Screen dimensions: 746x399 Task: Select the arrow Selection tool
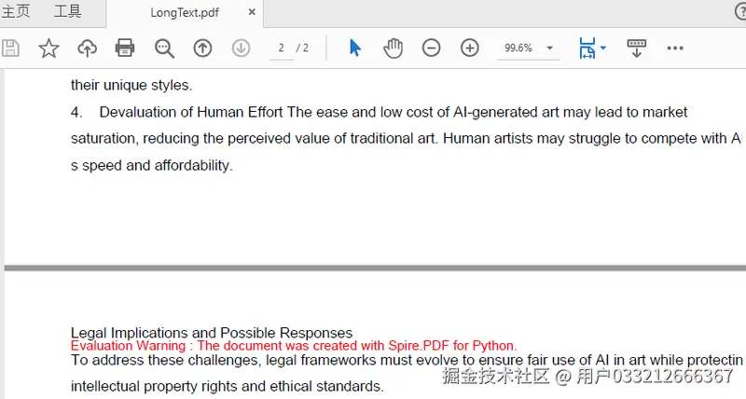(355, 48)
